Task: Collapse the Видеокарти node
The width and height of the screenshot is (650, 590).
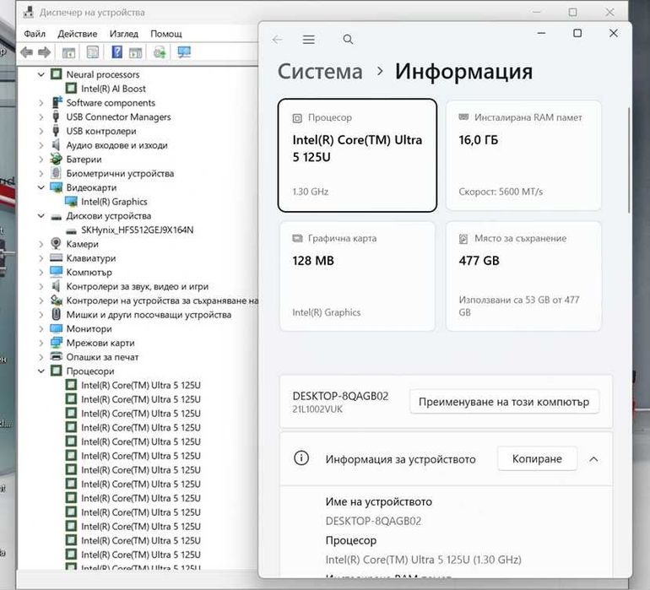Action: pos(41,187)
